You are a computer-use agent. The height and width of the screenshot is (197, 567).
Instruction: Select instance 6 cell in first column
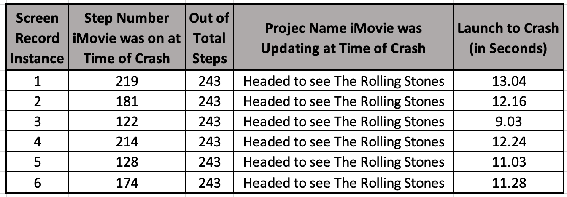(x=37, y=182)
